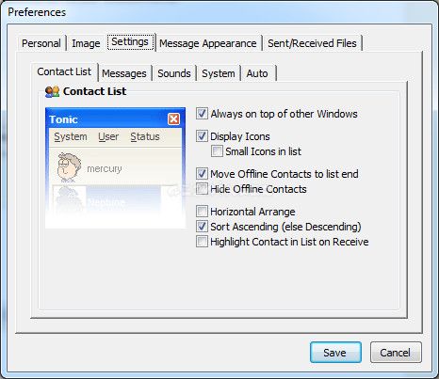Viewport: 439px width, 379px height.
Task: Uncheck Always on top of other Windows
Action: click(x=202, y=114)
